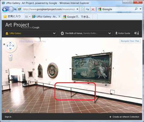Viewport: 144px width, 122px height.
Task: Click the search magnifier icon
Action: 136,9
